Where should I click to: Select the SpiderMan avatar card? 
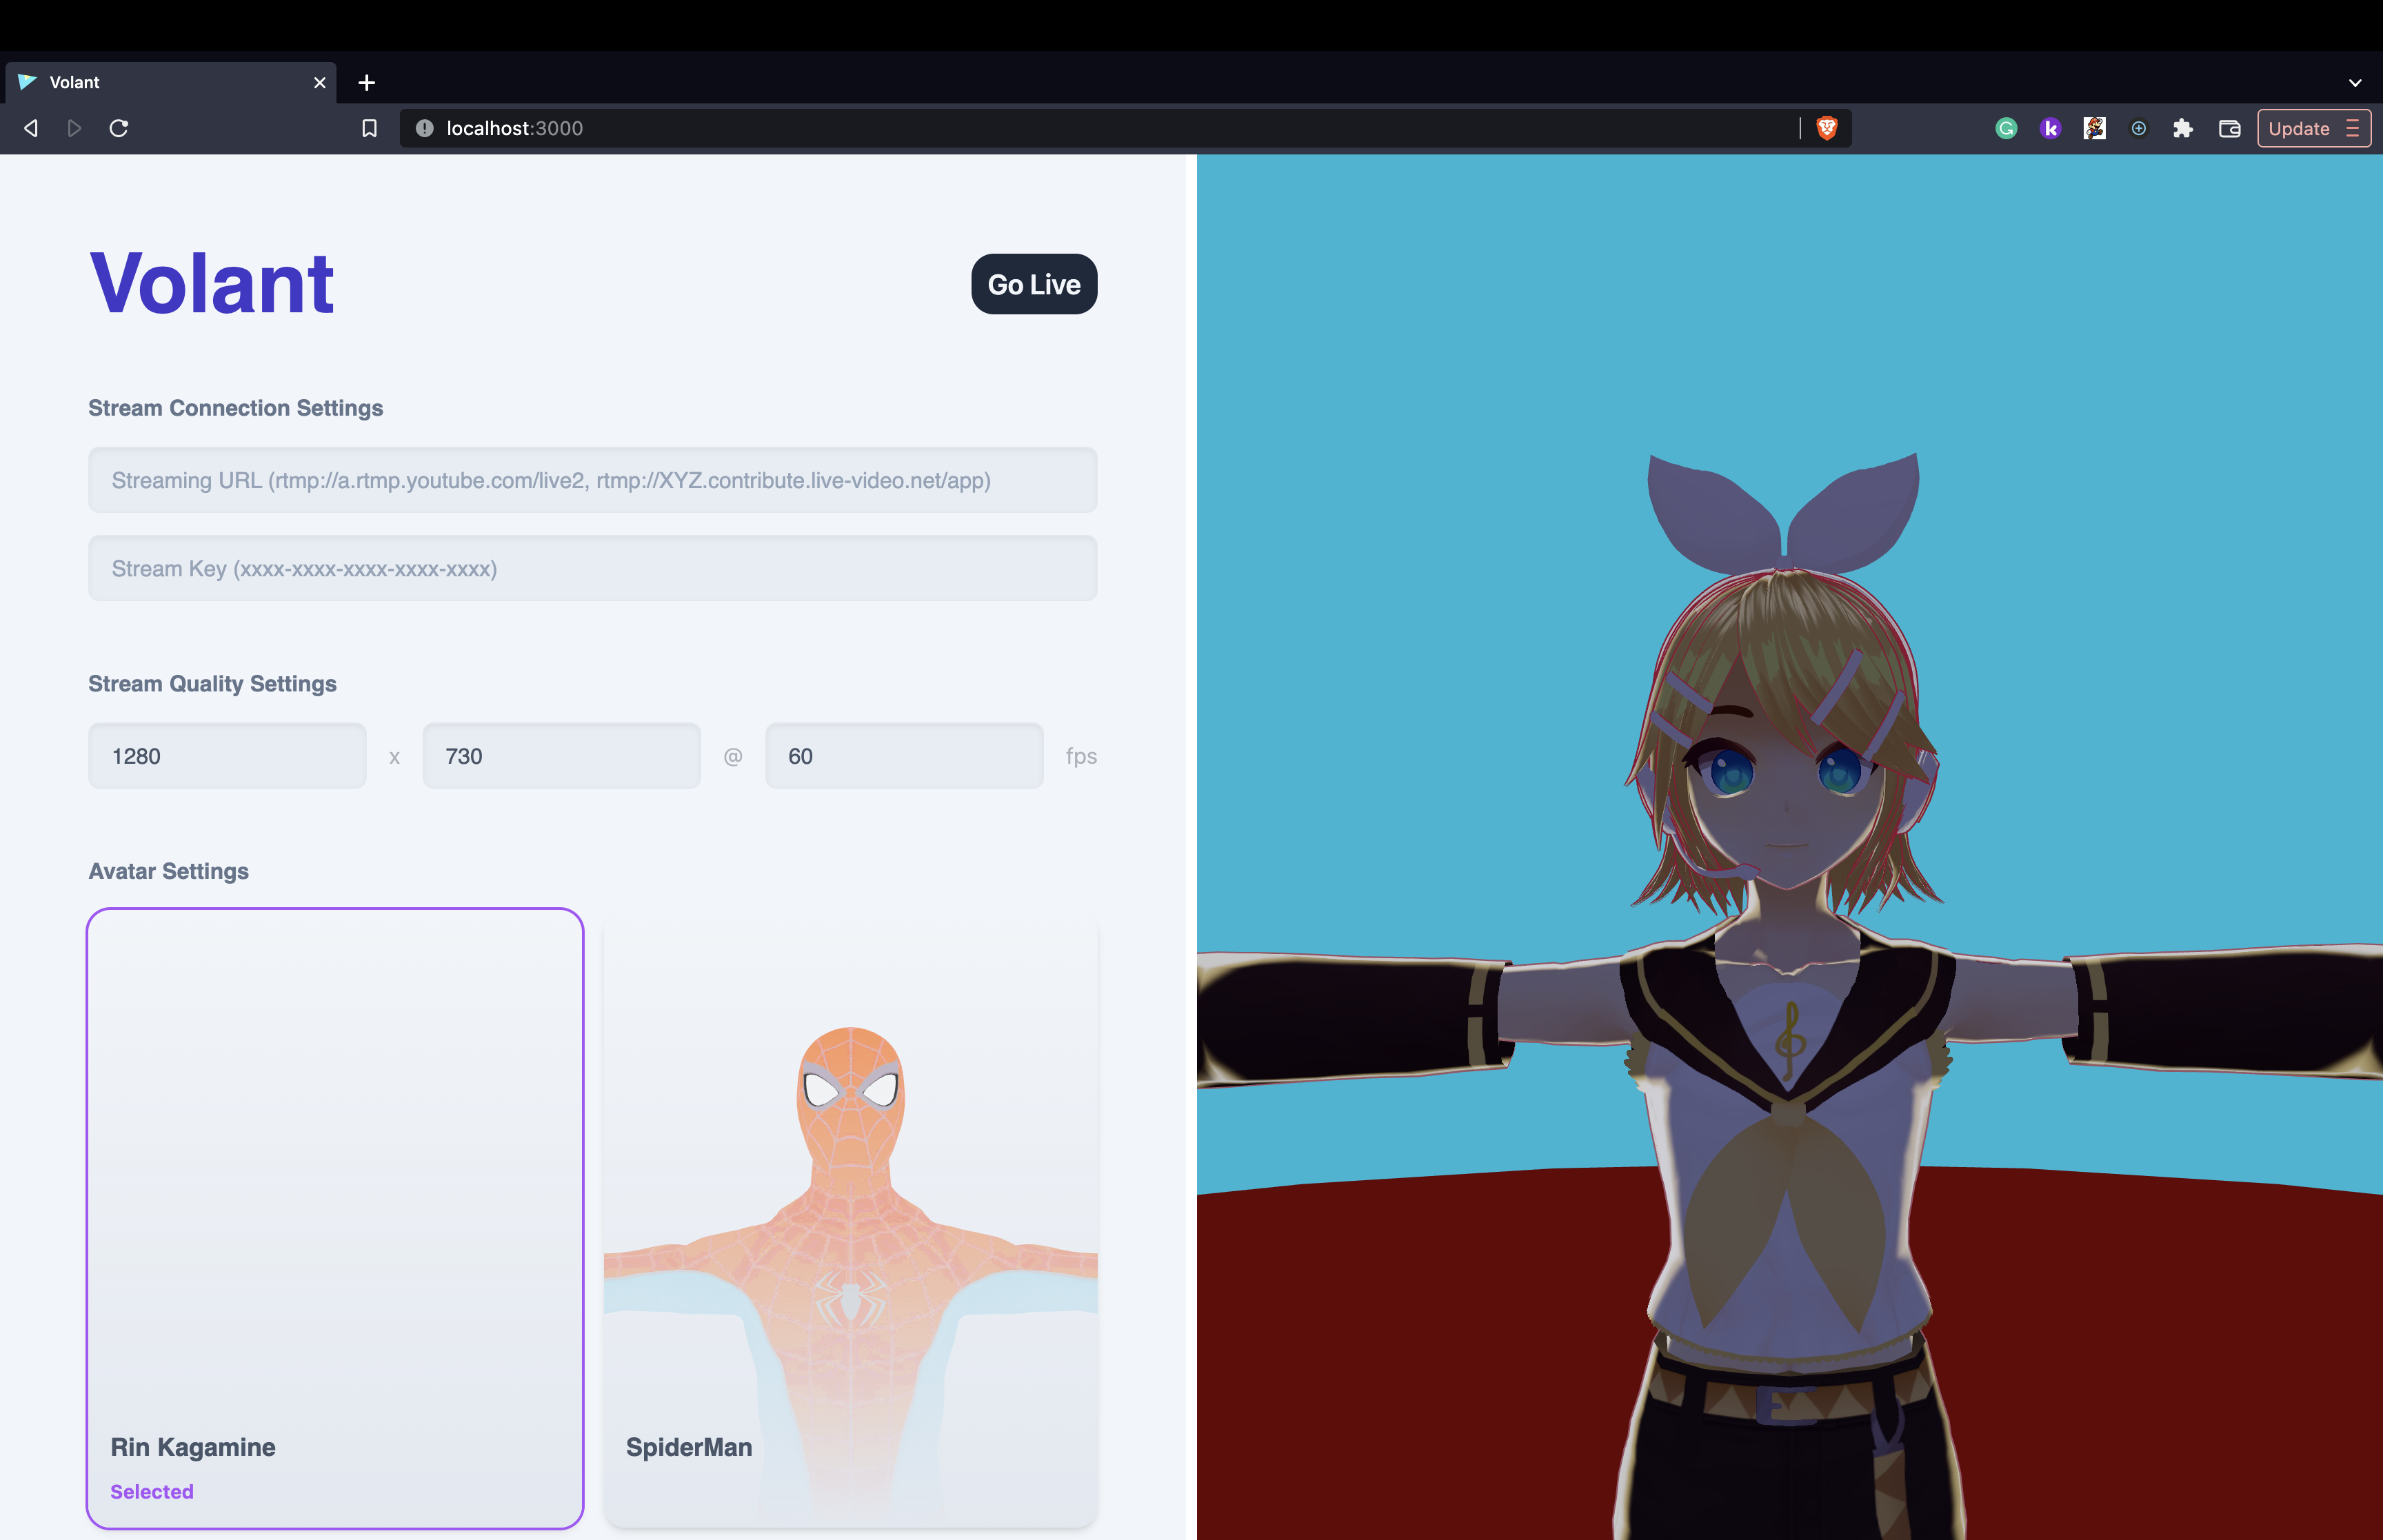[850, 1220]
